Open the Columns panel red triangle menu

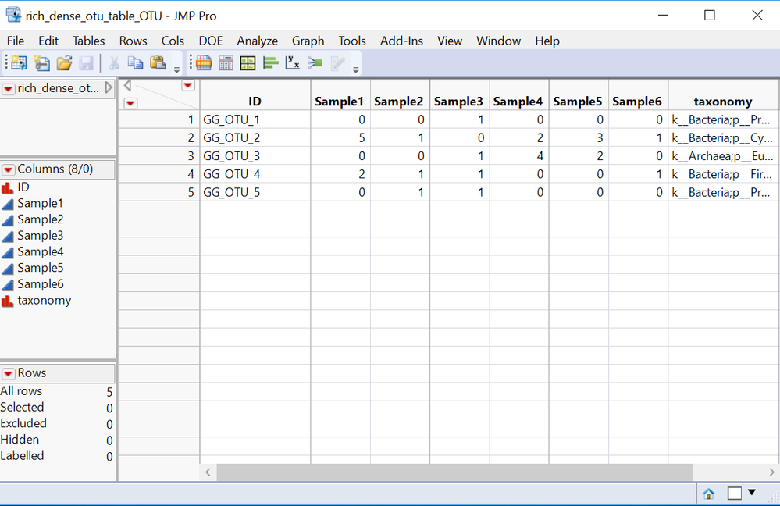10,169
